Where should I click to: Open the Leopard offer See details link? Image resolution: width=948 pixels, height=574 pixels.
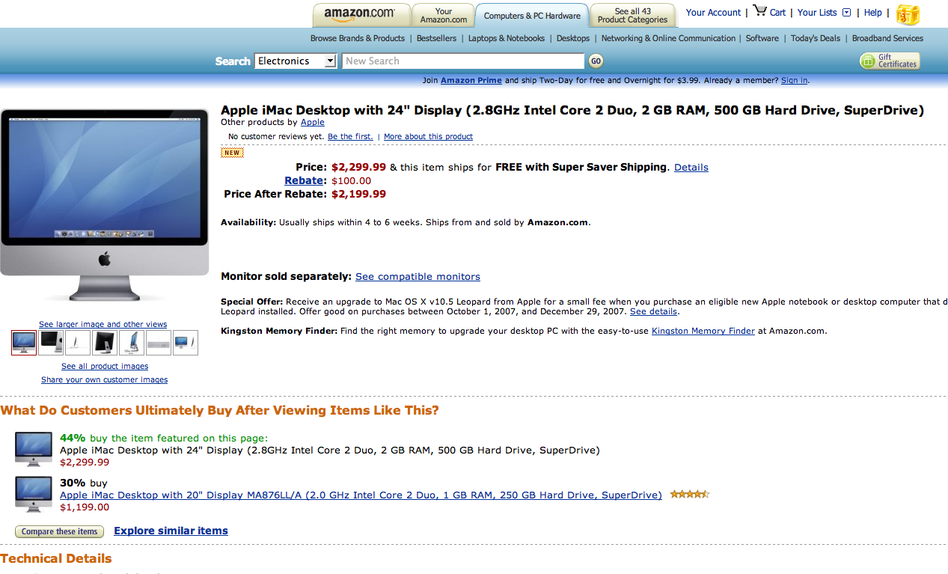point(653,311)
